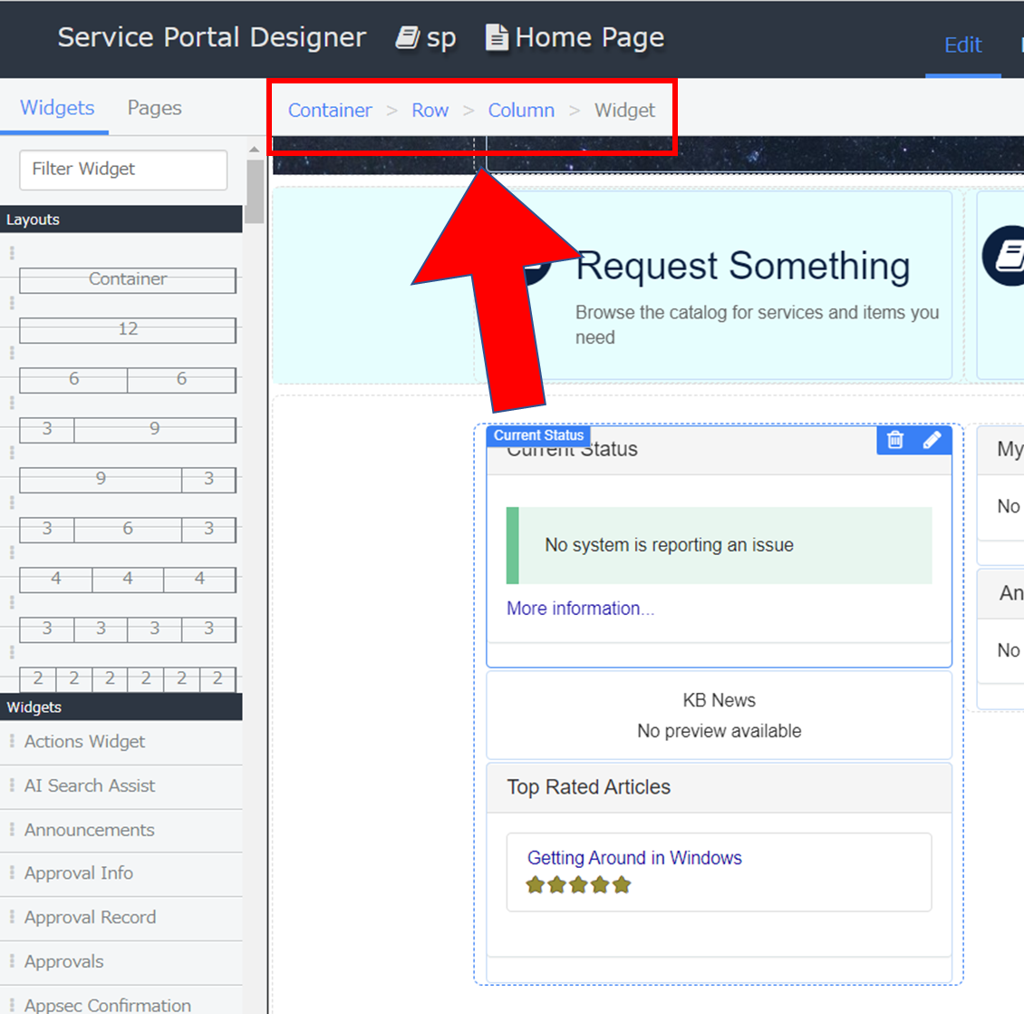Click inside the Filter Widget field

click(x=122, y=170)
